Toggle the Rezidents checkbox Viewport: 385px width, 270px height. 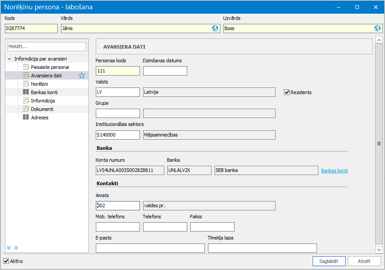click(x=287, y=92)
